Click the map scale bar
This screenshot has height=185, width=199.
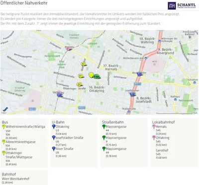click(175, 114)
